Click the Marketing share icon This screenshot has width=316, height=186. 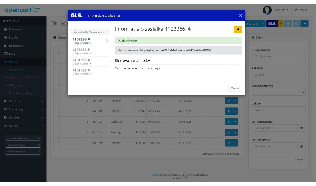click(x=6, y=109)
